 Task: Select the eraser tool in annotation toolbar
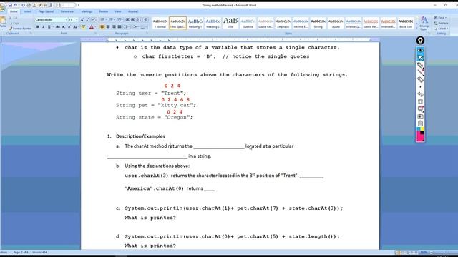(420, 79)
